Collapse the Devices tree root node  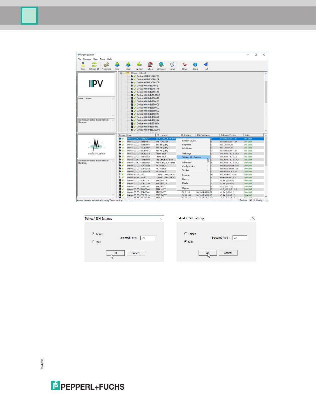tap(121, 73)
